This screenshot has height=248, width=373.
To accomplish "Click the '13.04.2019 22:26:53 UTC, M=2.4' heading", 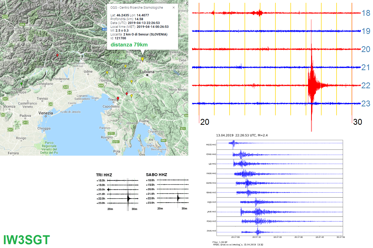I will tap(242, 135).
